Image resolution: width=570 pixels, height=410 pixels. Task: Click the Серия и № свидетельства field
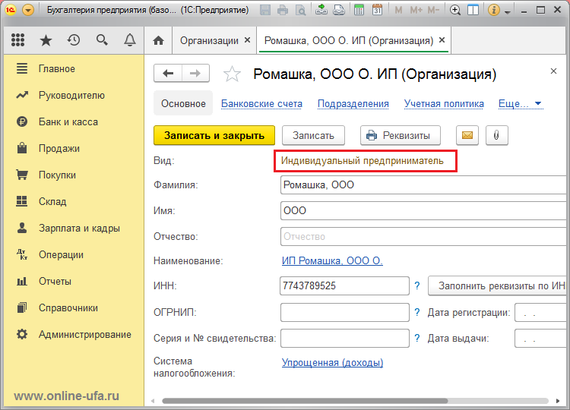click(x=344, y=338)
